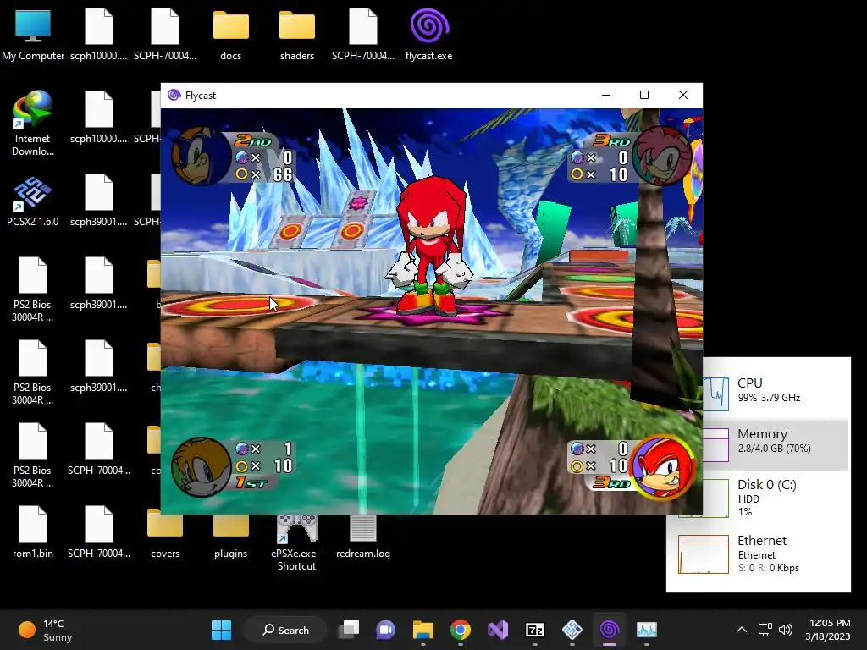Select the Internet Download Manager shortcut
The height and width of the screenshot is (650, 867).
pyautogui.click(x=33, y=123)
